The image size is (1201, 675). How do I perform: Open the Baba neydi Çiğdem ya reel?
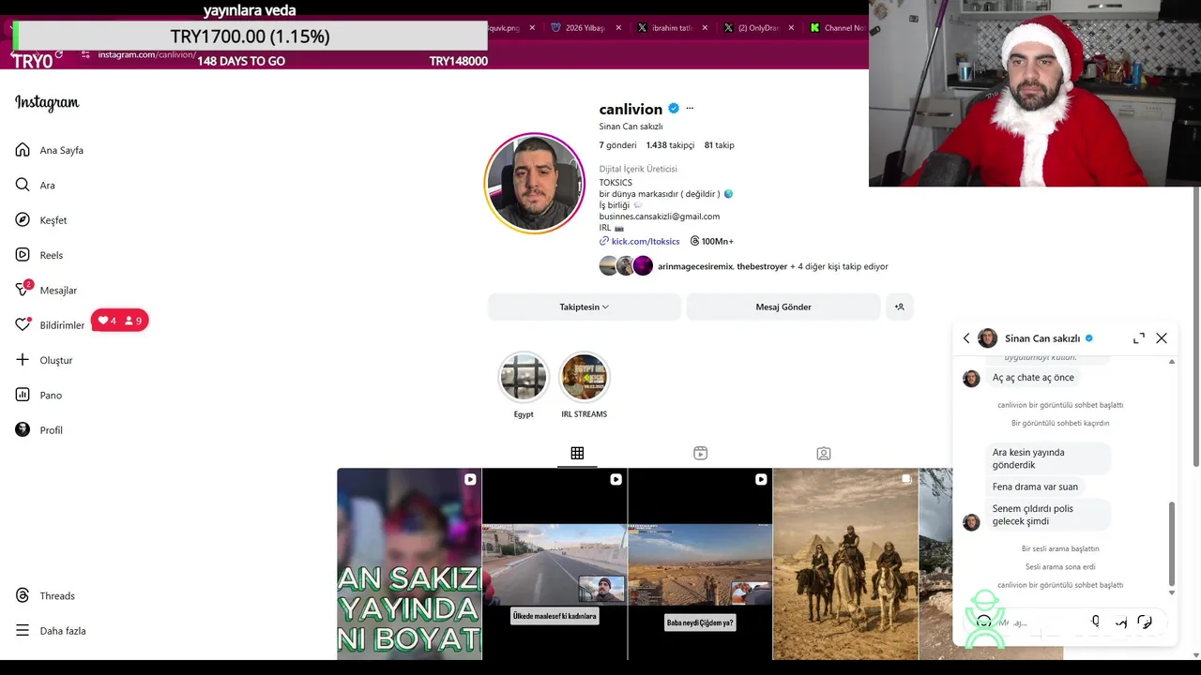point(700,563)
